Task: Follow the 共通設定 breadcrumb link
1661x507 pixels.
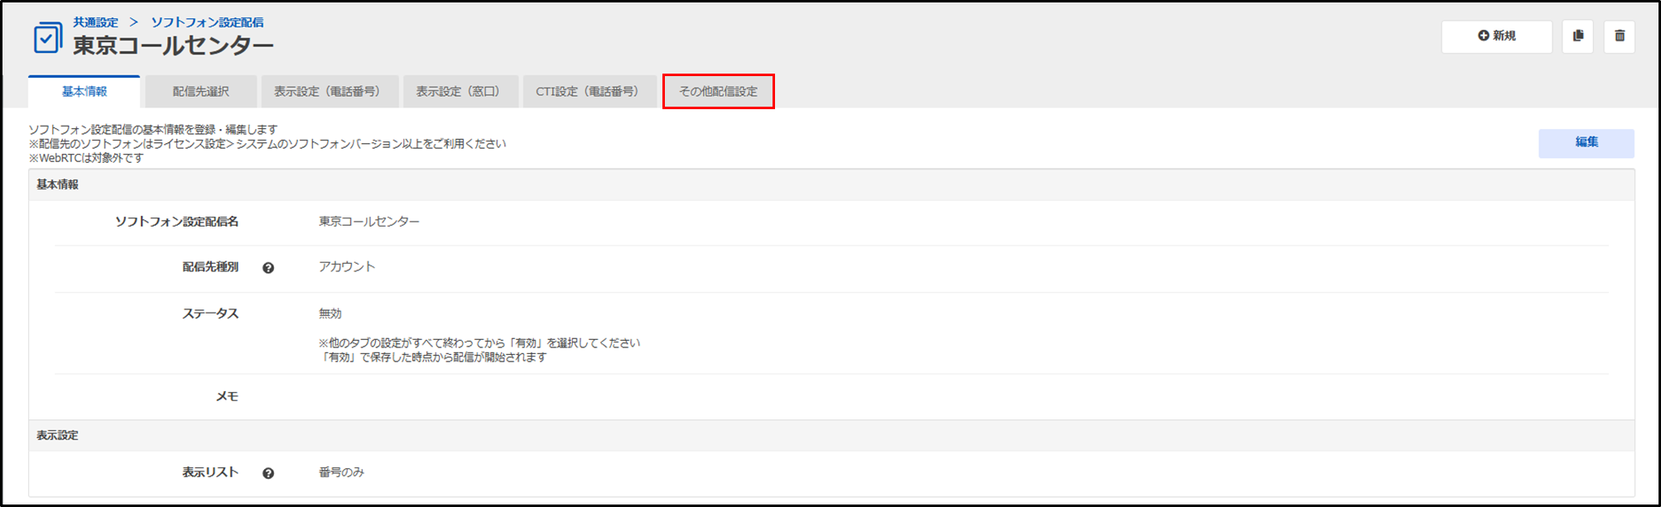Action: 95,22
